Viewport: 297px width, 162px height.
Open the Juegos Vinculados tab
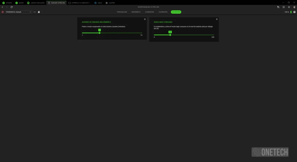pyautogui.click(x=36, y=3)
